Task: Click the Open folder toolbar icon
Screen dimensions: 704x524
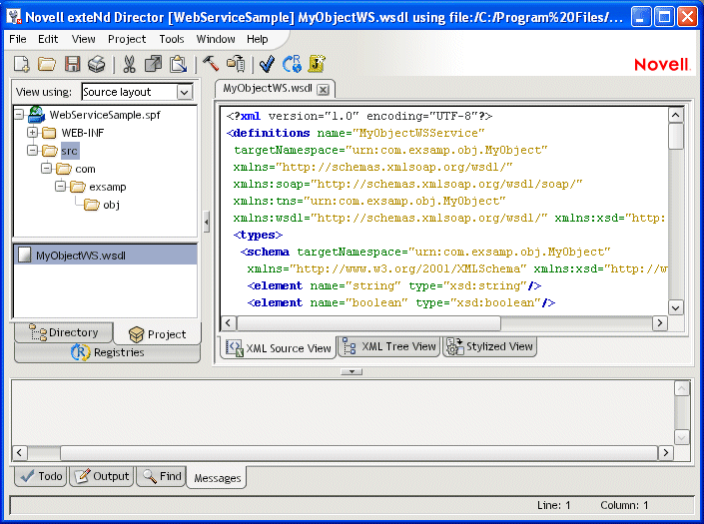Action: (47, 64)
